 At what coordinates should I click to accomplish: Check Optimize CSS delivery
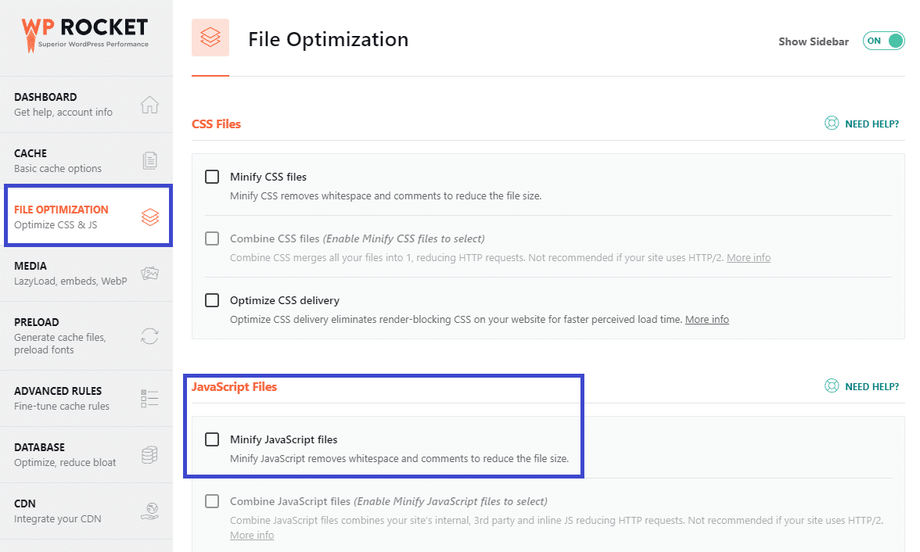click(211, 299)
